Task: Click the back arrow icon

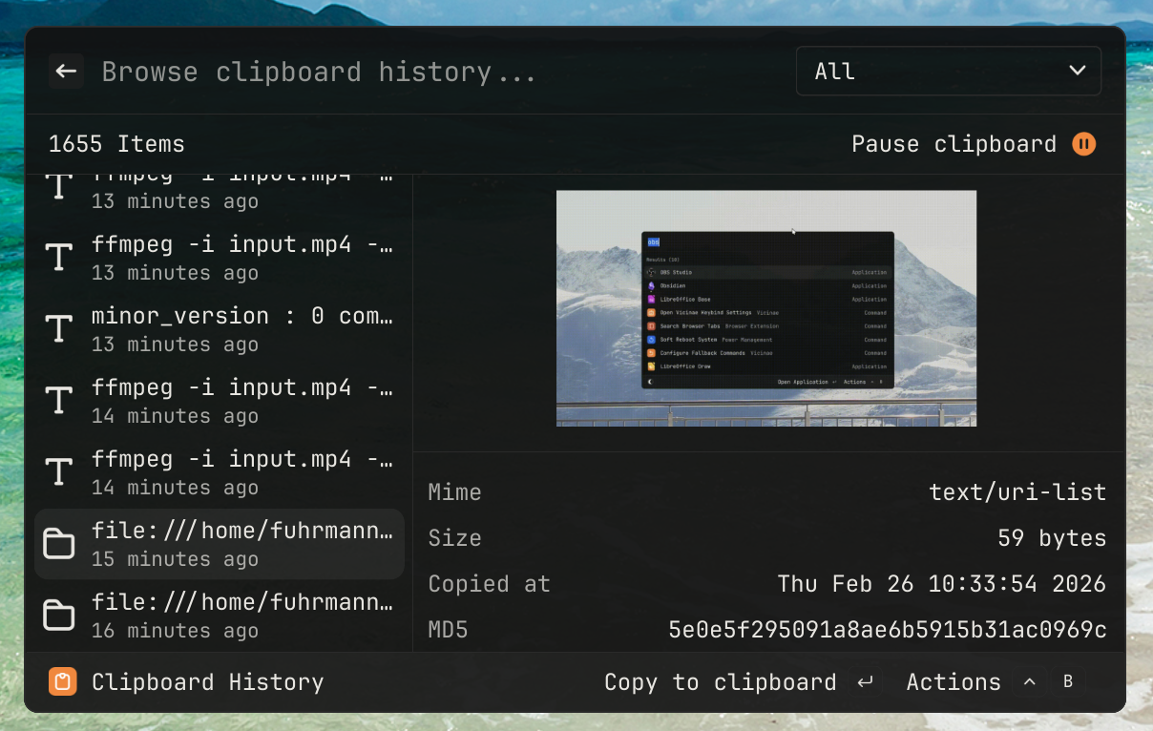Action: [66, 72]
